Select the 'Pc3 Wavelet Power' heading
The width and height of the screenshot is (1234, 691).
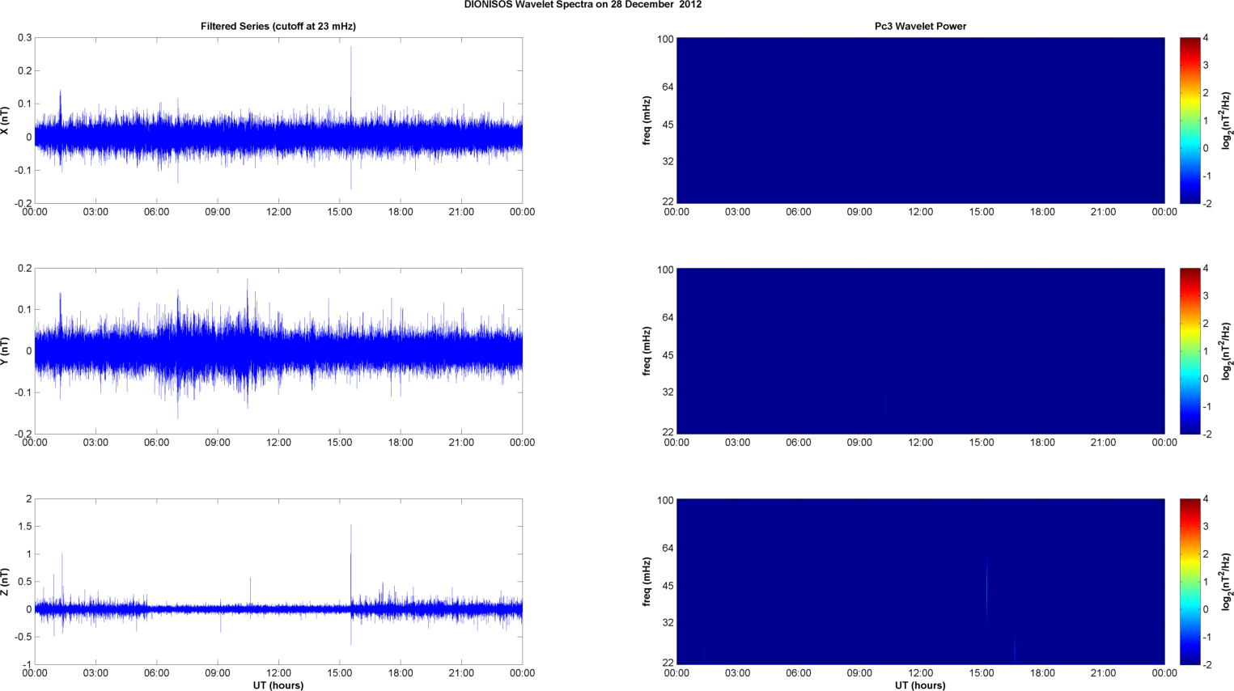click(x=920, y=27)
